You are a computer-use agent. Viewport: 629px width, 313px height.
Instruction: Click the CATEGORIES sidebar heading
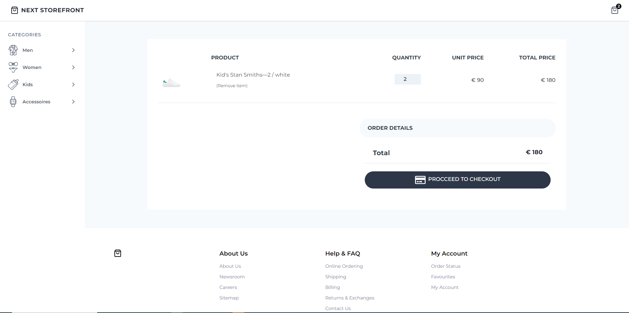point(24,35)
